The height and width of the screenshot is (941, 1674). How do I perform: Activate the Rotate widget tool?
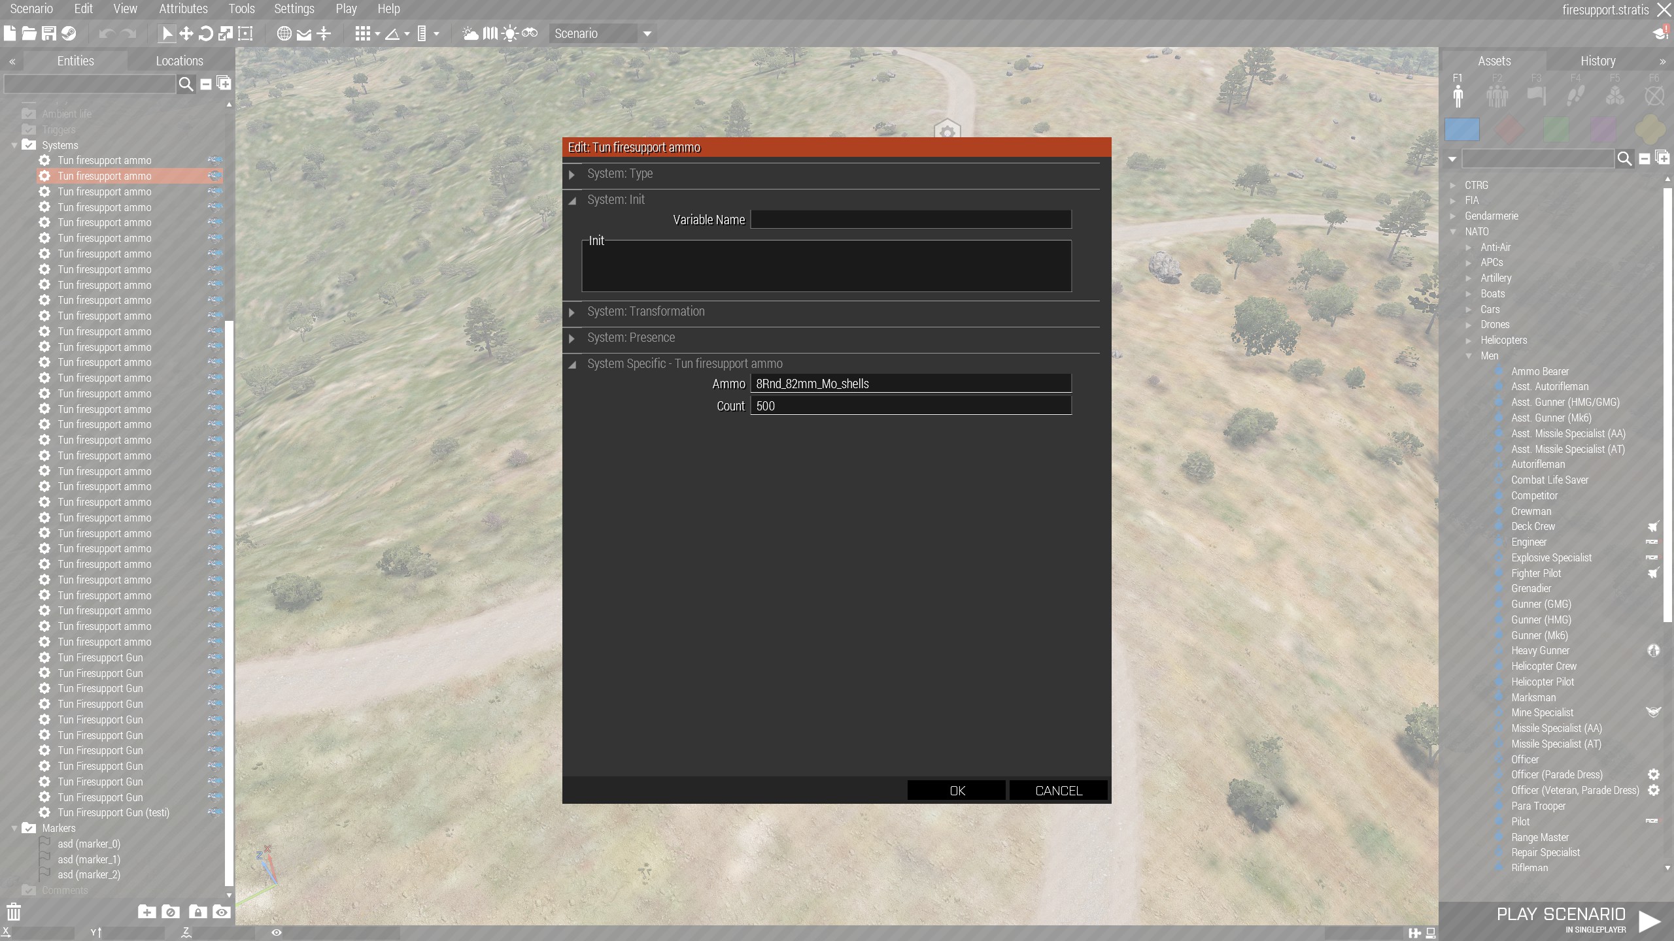click(206, 33)
